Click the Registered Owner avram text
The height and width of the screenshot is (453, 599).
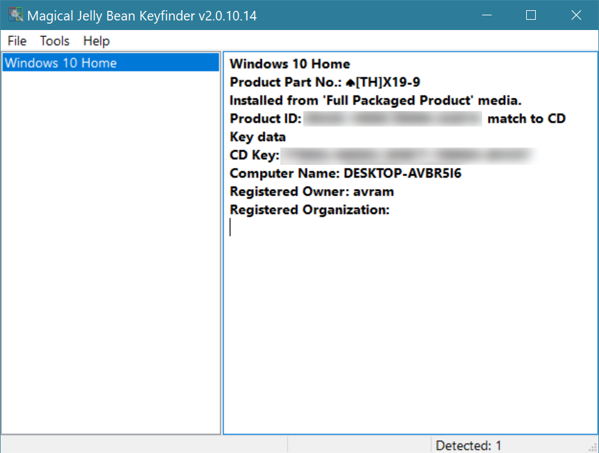pos(375,191)
